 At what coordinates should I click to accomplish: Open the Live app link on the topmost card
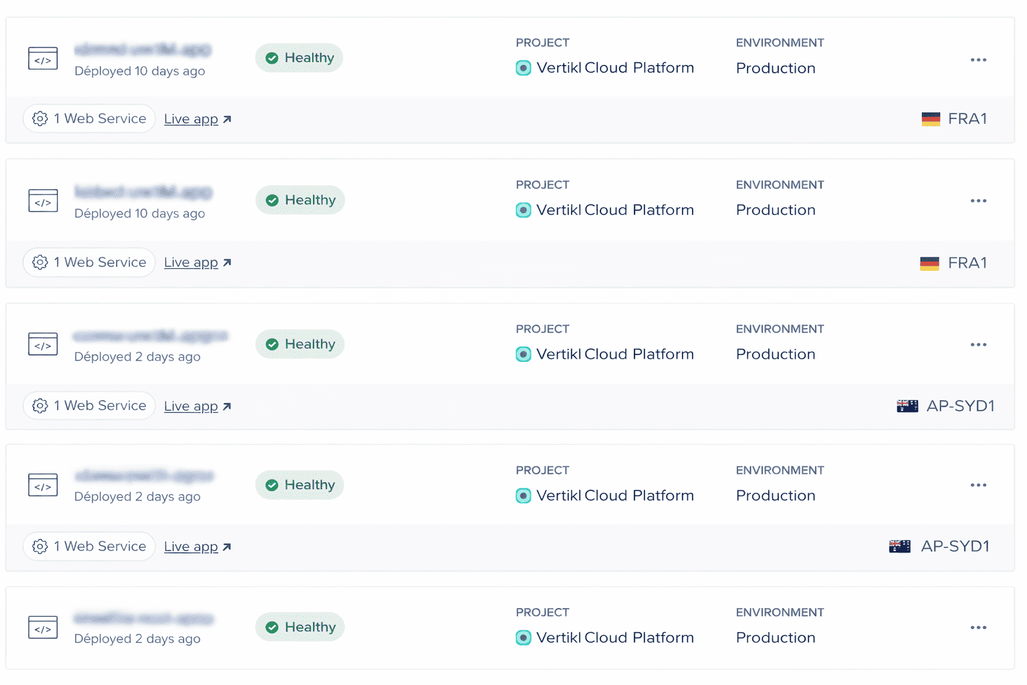click(197, 119)
